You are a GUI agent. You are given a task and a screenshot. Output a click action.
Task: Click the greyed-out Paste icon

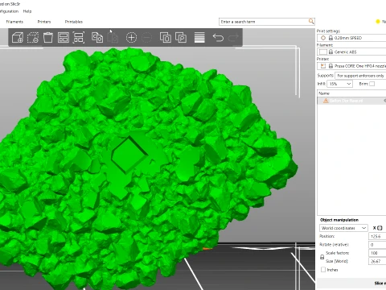tap(113, 38)
